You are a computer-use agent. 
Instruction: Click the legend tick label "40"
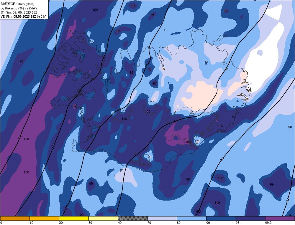point(120,223)
